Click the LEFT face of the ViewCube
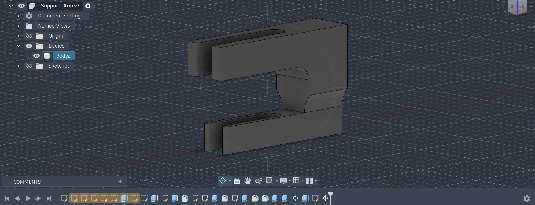Image resolution: width=535 pixels, height=205 pixels. 512,7
